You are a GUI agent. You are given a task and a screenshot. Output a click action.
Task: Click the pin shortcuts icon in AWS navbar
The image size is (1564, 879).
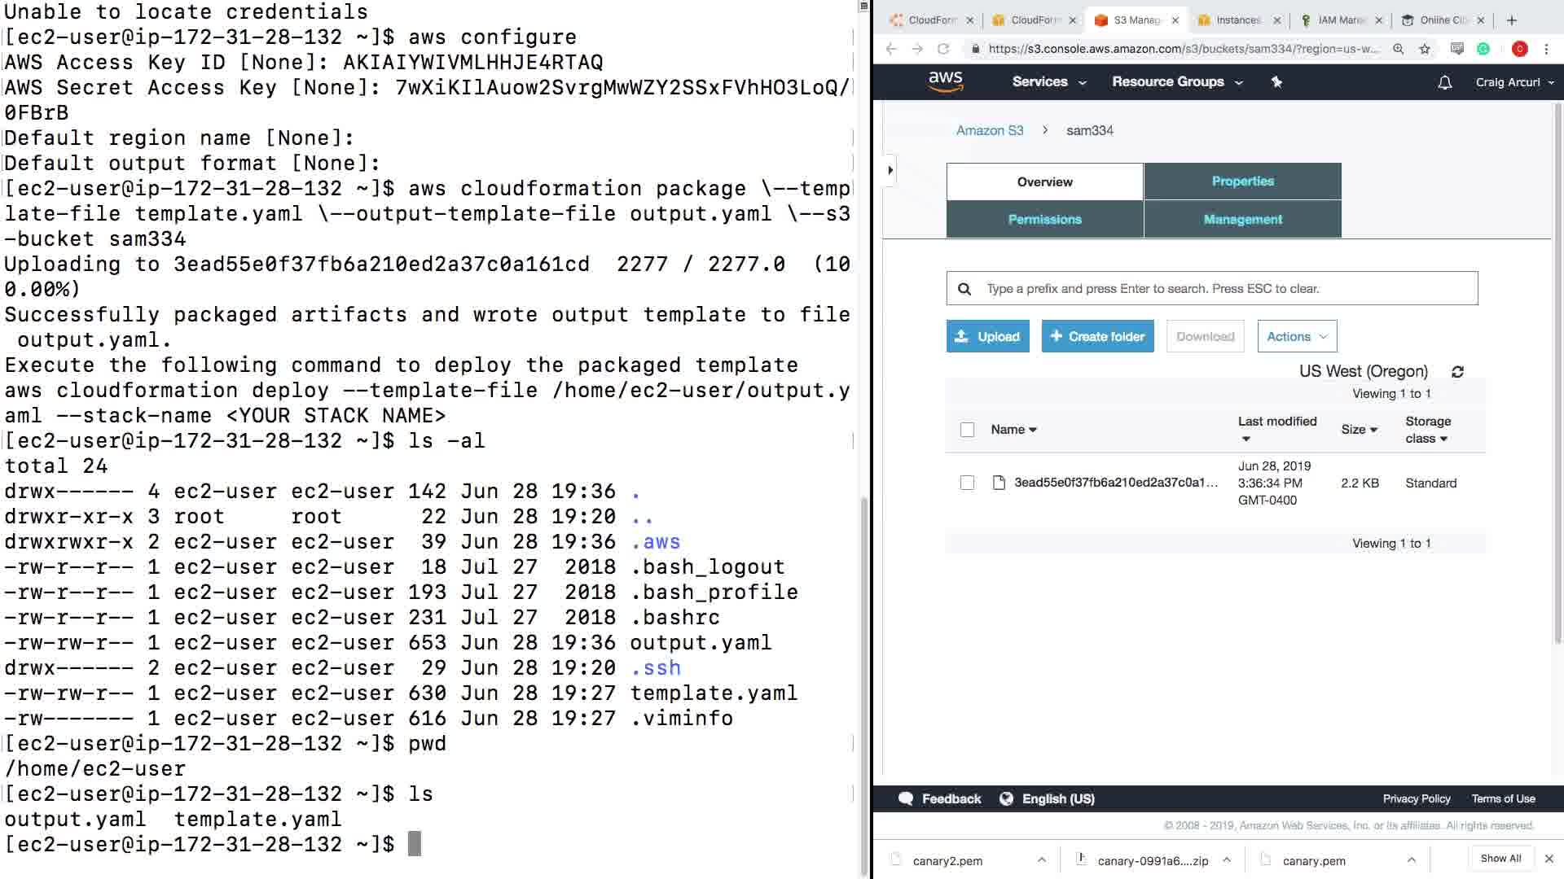tap(1276, 82)
